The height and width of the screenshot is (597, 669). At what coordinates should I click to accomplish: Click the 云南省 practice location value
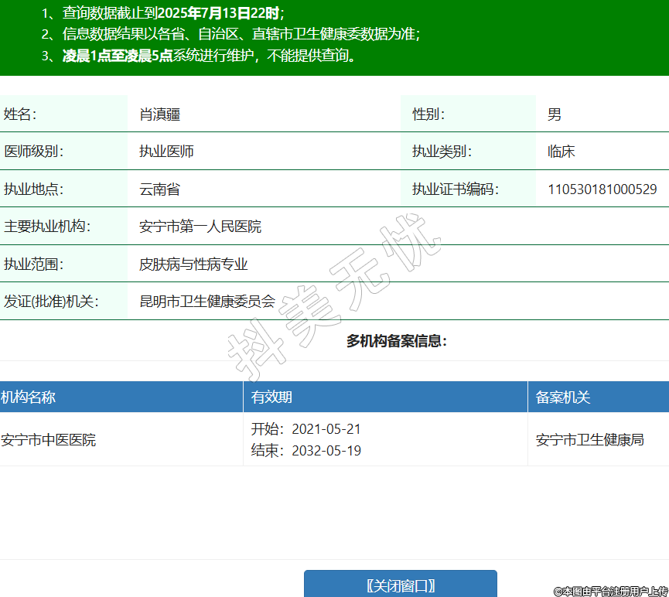click(x=159, y=189)
